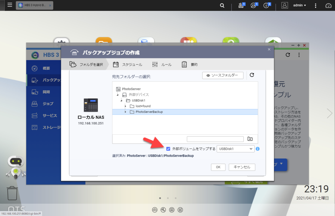Open the USBDisk1 volume dropdown
Screen dimensions: 335x216
click(x=236, y=149)
